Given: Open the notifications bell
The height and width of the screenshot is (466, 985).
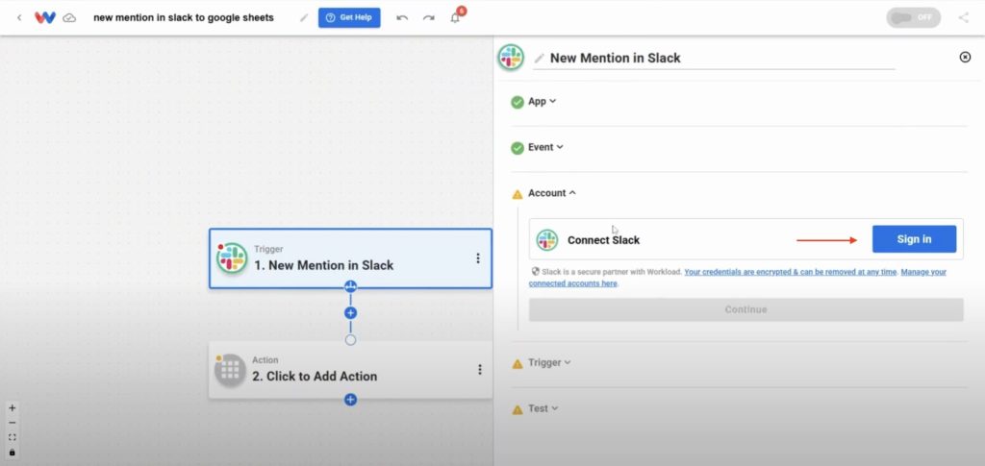Looking at the screenshot, I should tap(455, 17).
